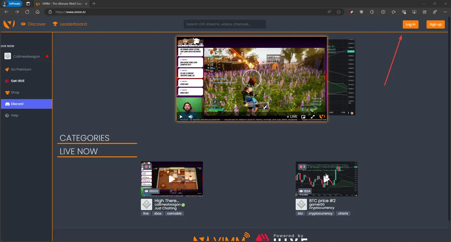
Task: Enable picture-in-picture on featured player
Action: [x=303, y=117]
